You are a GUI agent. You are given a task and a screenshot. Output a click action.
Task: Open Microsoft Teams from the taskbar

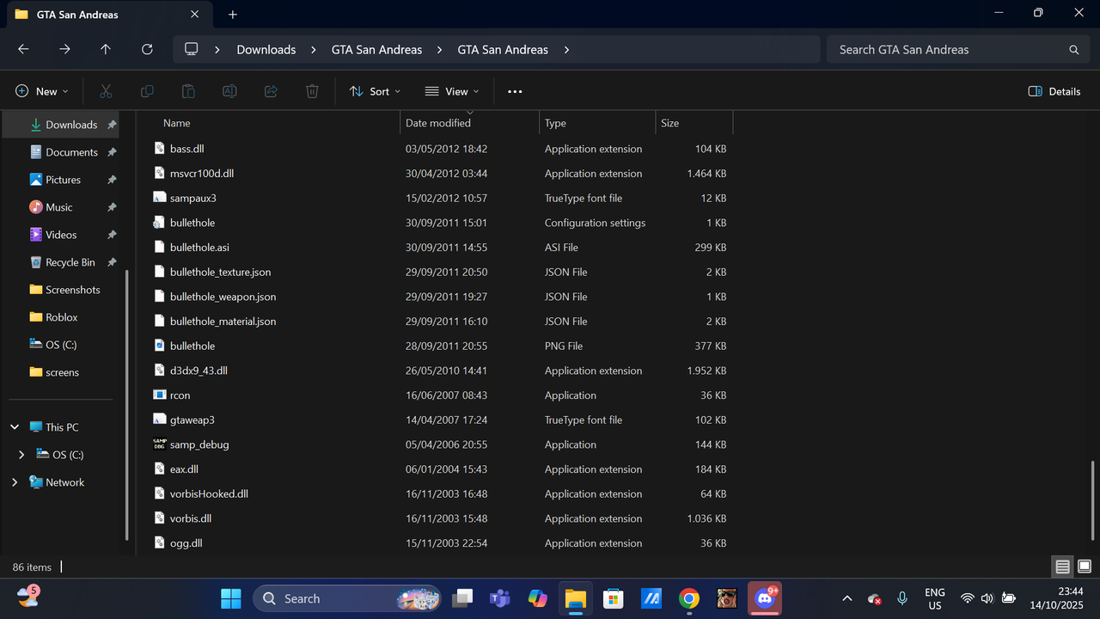click(499, 598)
